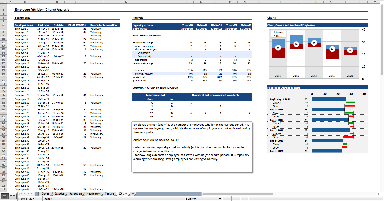Switch to the Retention sheet tab

pos(75,194)
